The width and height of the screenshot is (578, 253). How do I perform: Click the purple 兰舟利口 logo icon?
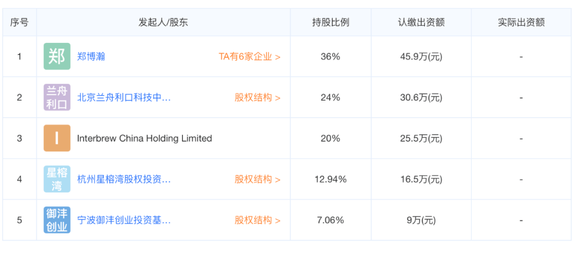57,97
